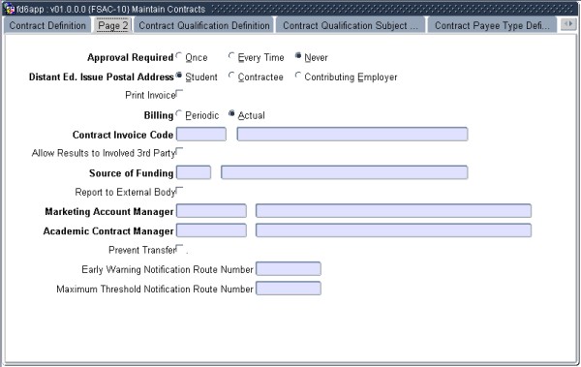Select Every Time approval option
This screenshot has height=367, width=581.
[x=231, y=56]
